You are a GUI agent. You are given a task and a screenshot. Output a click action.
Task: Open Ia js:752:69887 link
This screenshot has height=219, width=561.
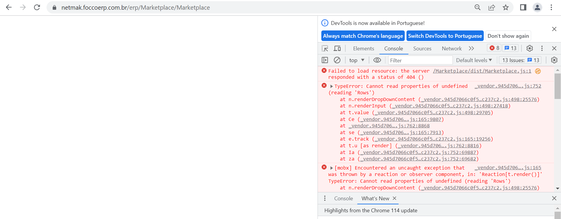pyautogui.click(x=418, y=153)
